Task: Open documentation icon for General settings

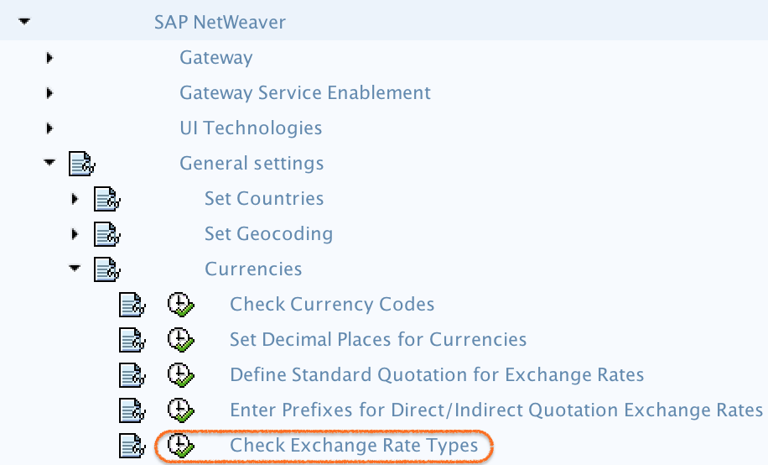Action: point(82,164)
